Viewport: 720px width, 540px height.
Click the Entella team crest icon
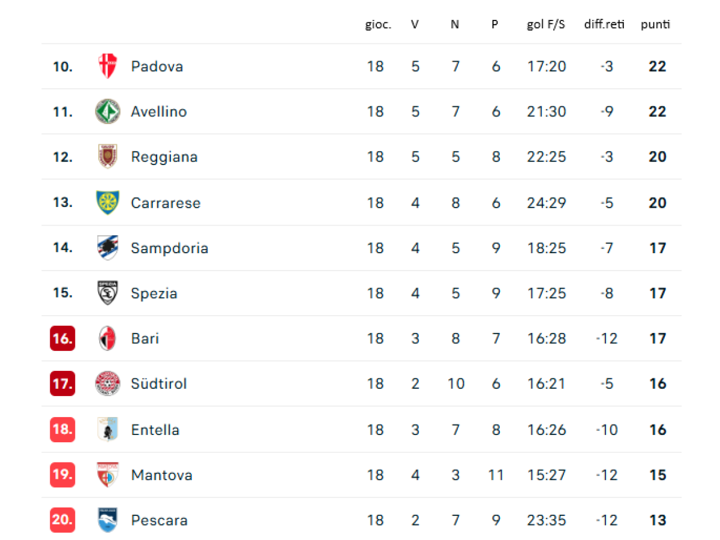[108, 430]
